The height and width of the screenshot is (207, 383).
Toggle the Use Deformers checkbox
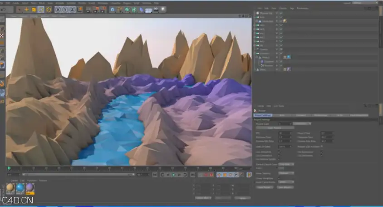point(321,155)
